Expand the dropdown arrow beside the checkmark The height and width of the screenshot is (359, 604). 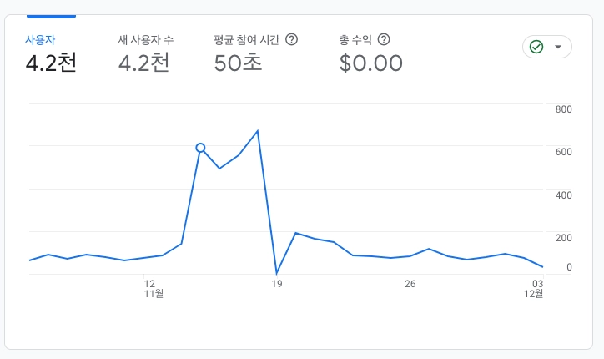click(x=558, y=47)
